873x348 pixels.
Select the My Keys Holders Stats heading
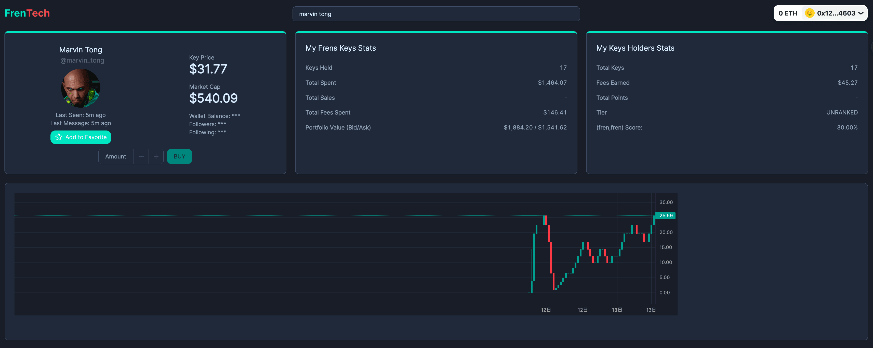(635, 48)
